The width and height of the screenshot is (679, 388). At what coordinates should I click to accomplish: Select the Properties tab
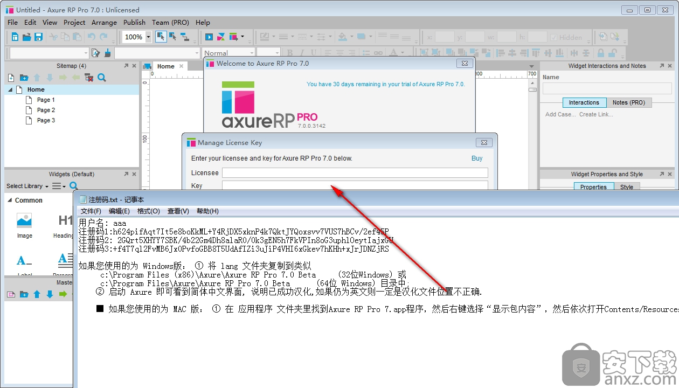(593, 187)
